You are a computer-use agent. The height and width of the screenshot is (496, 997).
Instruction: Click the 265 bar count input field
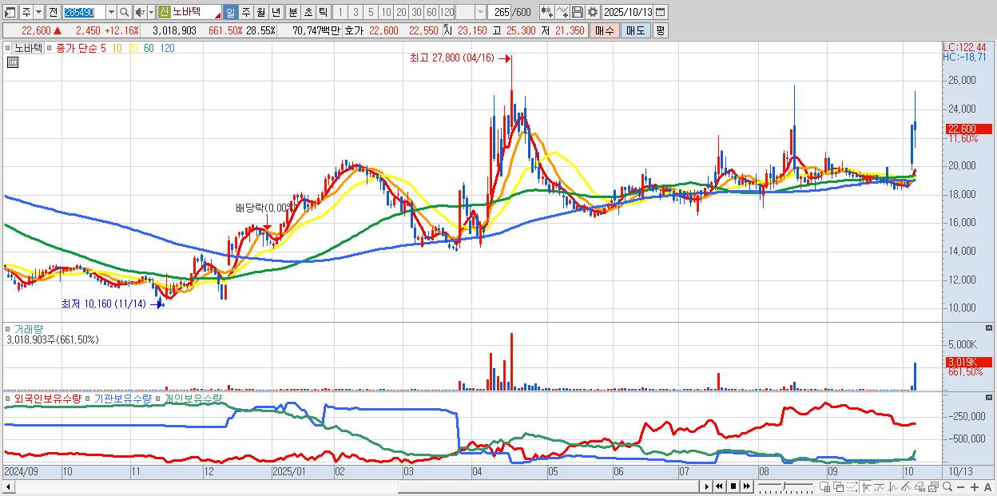tap(499, 12)
